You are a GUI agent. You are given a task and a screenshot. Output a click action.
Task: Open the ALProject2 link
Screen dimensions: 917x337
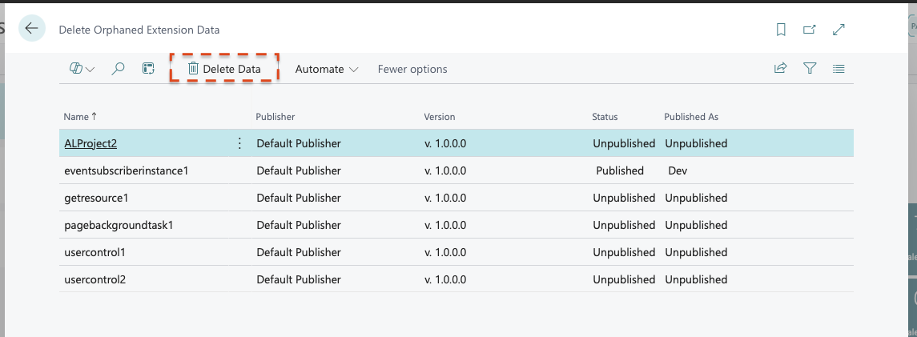pos(90,143)
